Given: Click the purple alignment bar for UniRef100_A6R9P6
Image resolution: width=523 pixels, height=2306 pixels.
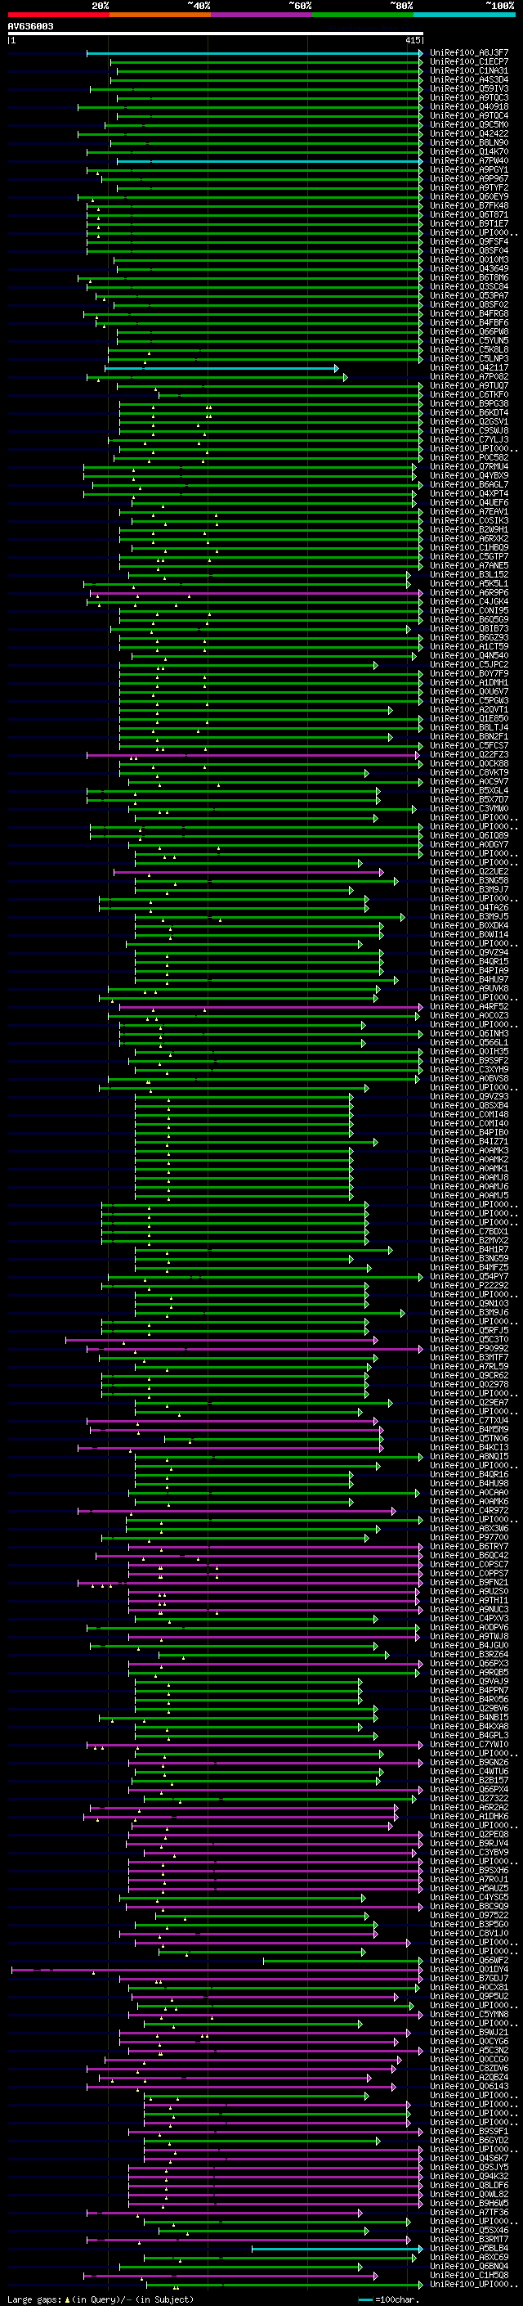Looking at the screenshot, I should pyautogui.click(x=256, y=592).
